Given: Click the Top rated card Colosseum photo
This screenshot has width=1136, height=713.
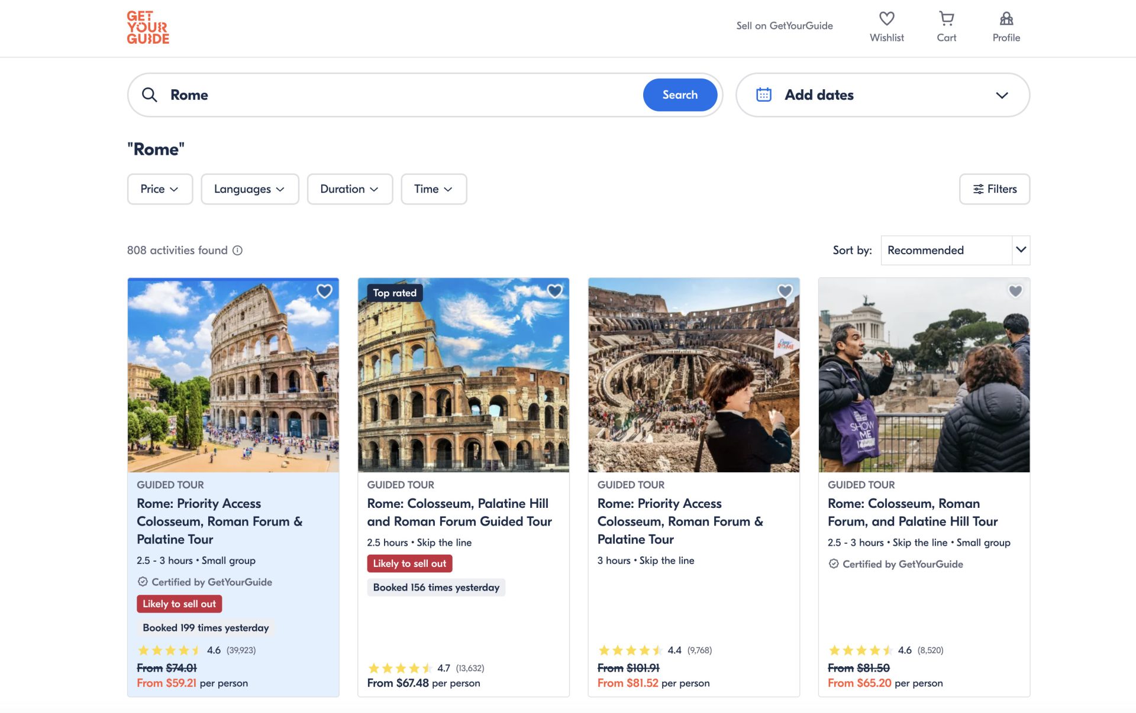Looking at the screenshot, I should coord(463,375).
